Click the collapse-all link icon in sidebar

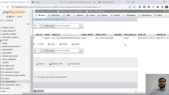click(x=28, y=24)
